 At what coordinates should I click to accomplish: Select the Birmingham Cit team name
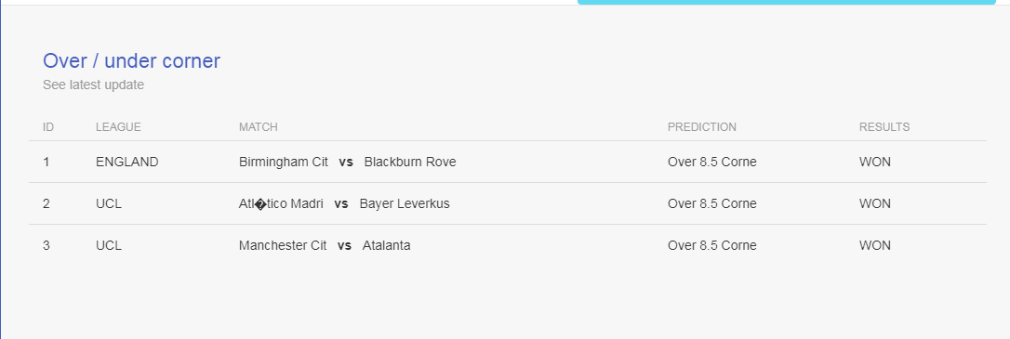[284, 163]
